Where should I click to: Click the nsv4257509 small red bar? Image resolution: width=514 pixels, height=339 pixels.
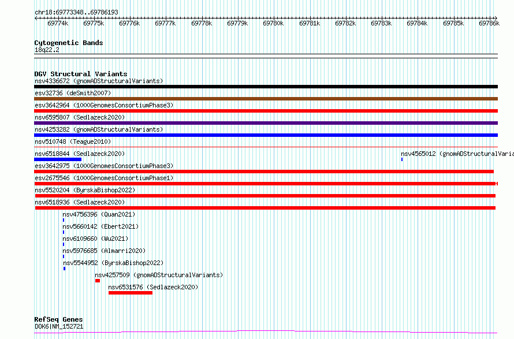98,281
